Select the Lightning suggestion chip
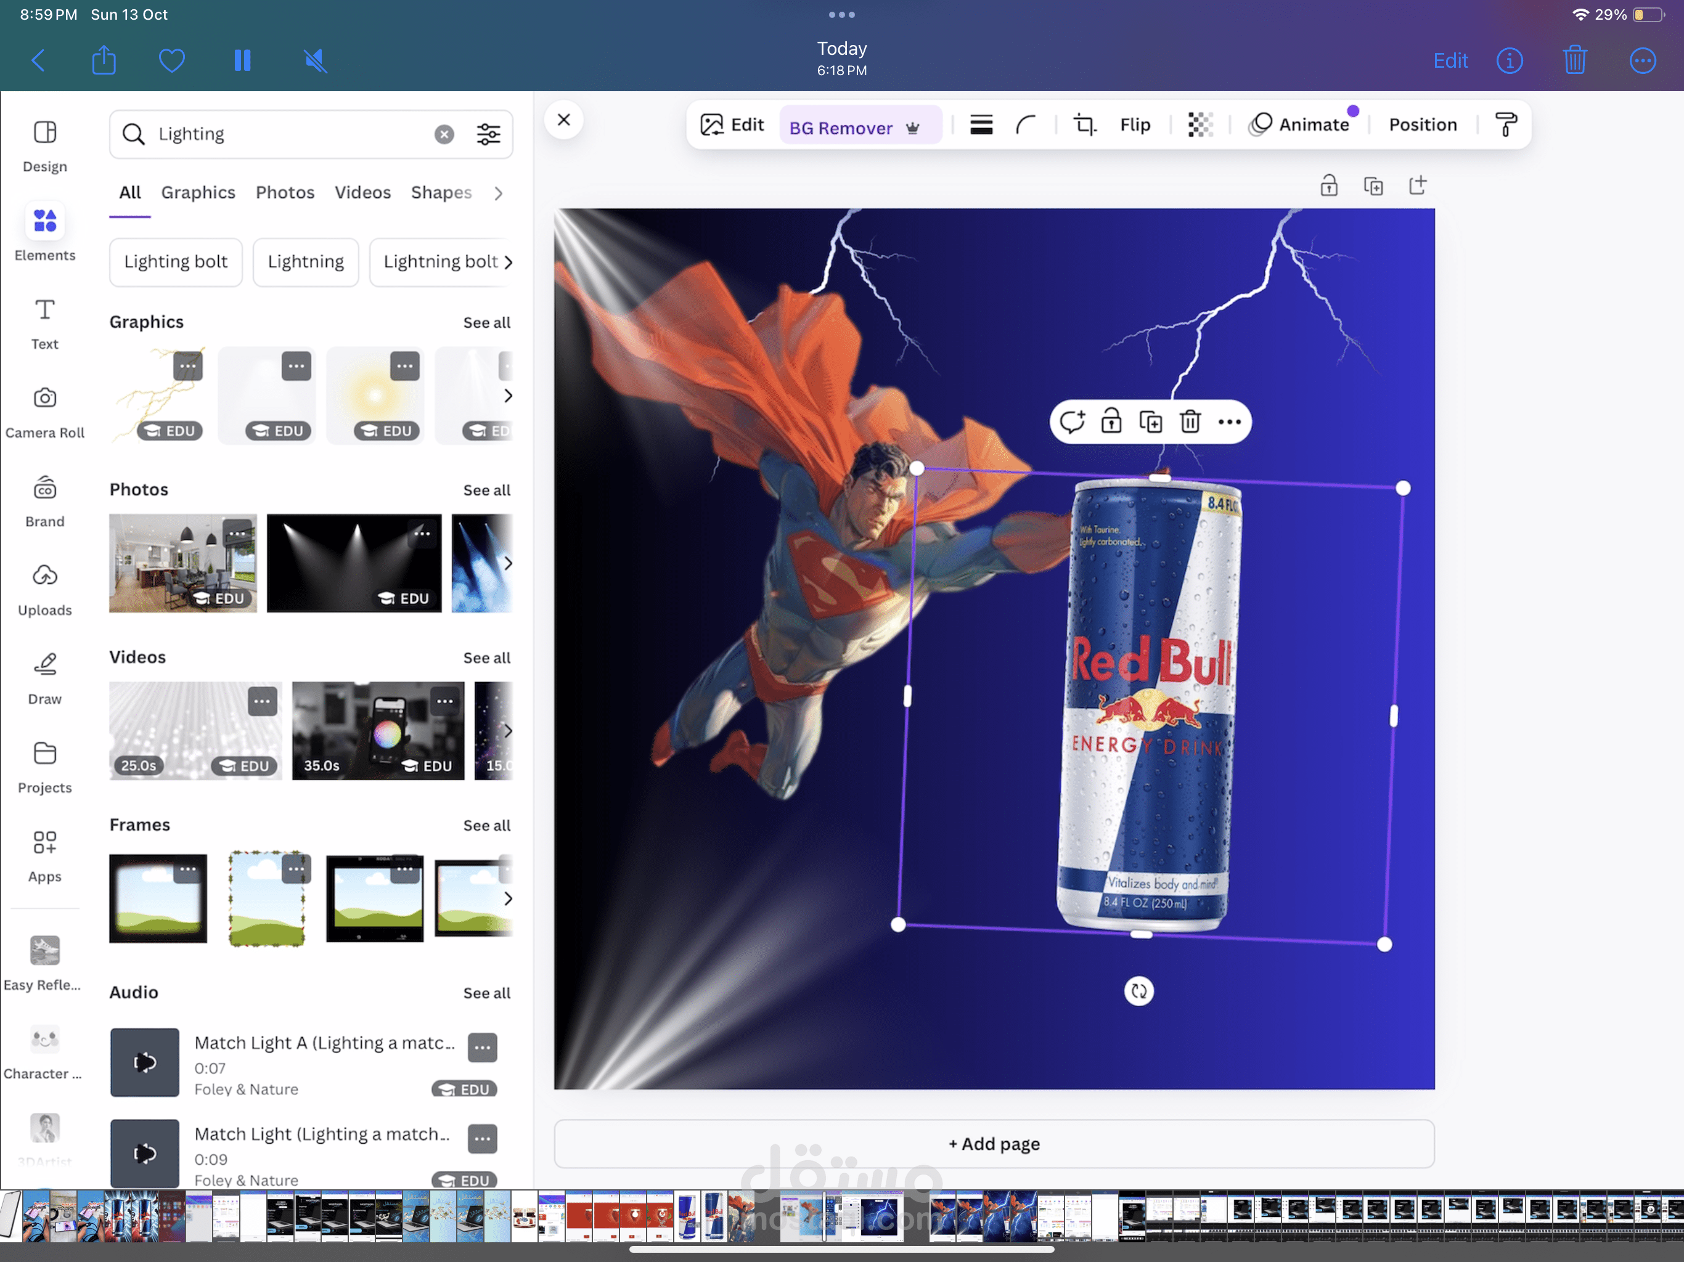This screenshot has width=1684, height=1262. (x=305, y=262)
